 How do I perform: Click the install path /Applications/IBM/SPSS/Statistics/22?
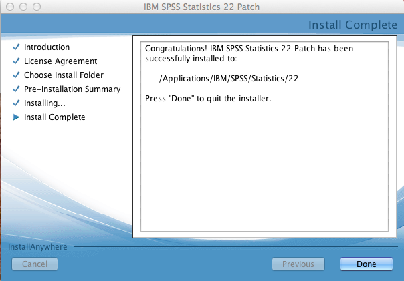click(229, 78)
